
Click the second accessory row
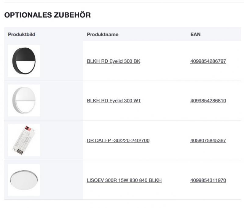pos(122,100)
